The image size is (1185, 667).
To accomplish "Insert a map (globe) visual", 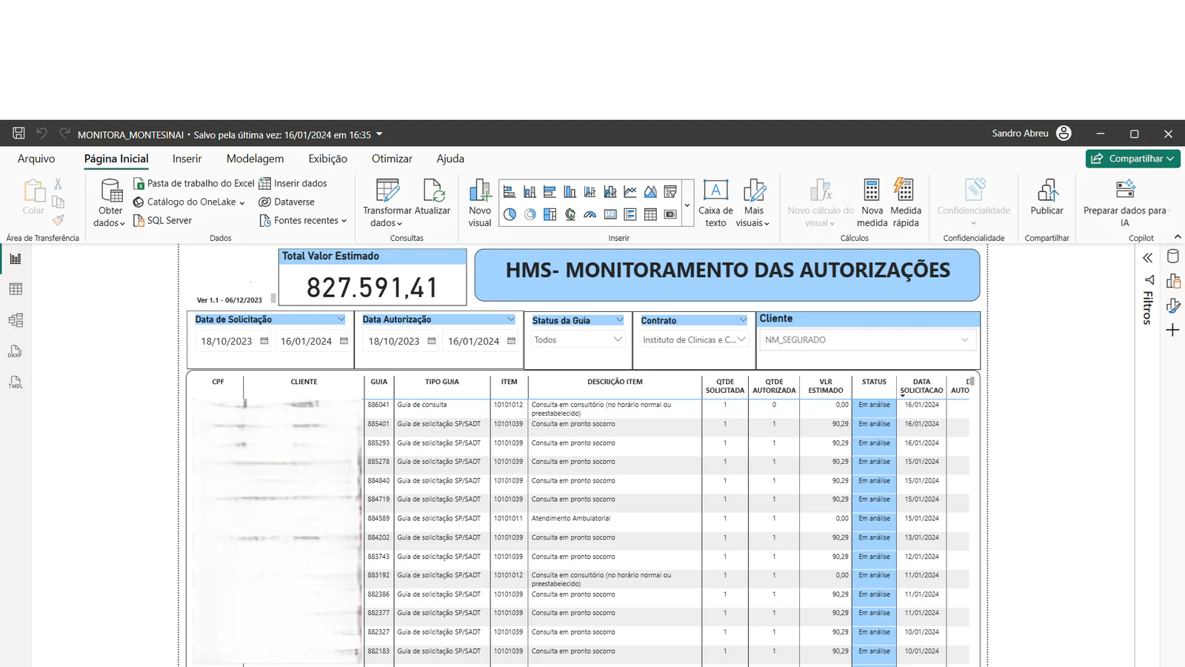I will pyautogui.click(x=570, y=214).
